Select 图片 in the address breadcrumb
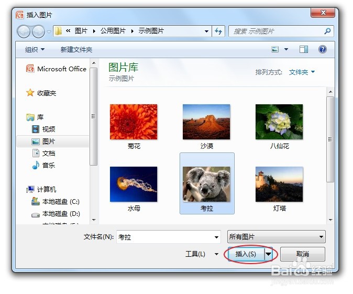 pos(81,31)
